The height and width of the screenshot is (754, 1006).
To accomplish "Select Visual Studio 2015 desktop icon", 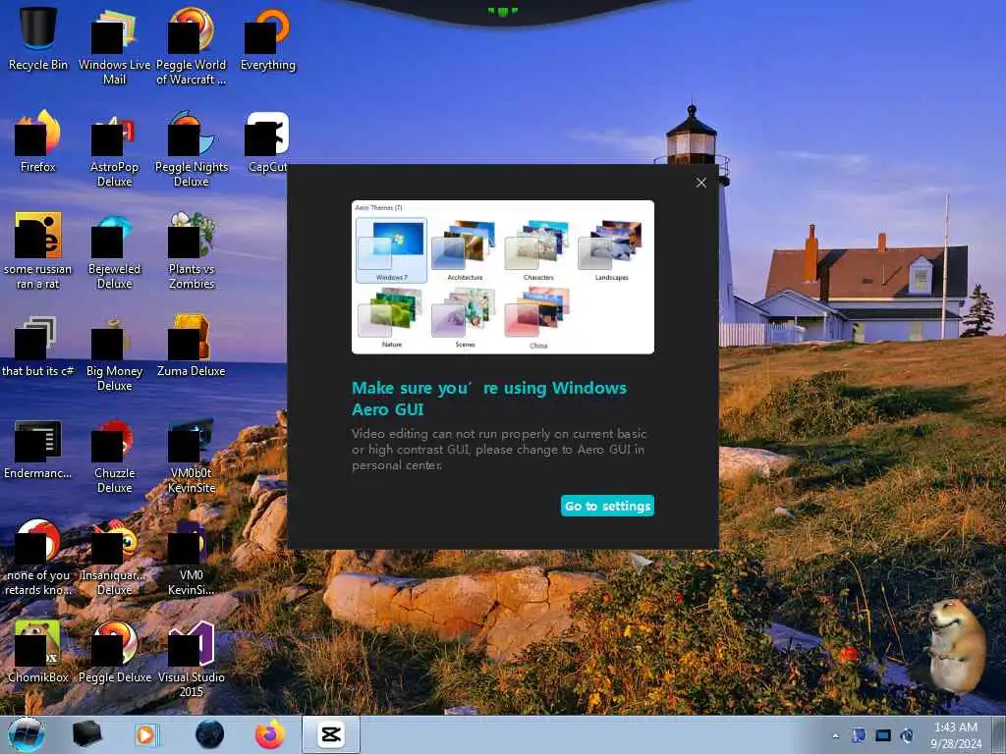I will 192,659.
